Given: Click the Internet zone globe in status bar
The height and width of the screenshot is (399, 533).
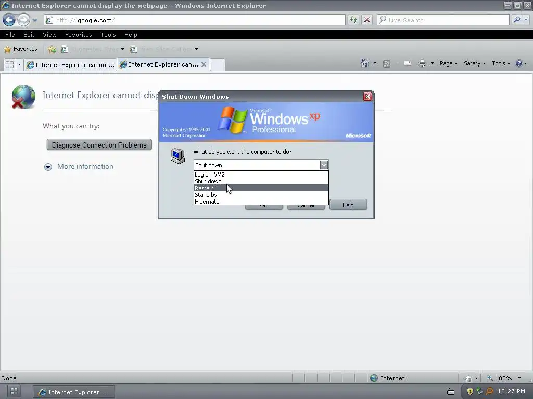Looking at the screenshot, I should click(x=374, y=378).
